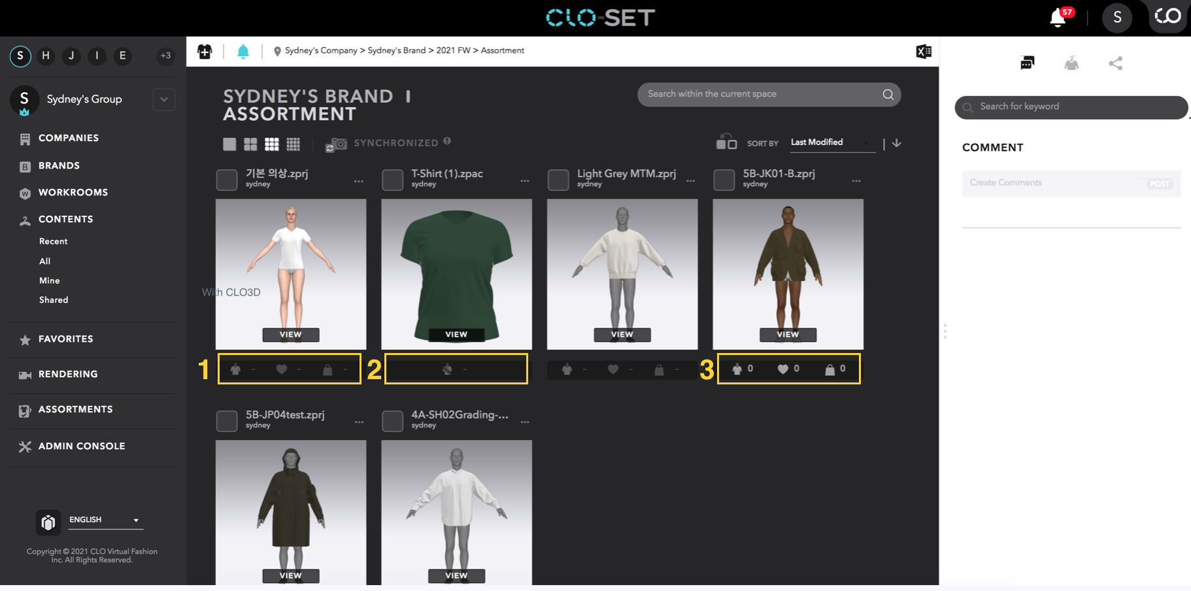
Task: Switch to smallest grid view icon
Action: pyautogui.click(x=293, y=144)
